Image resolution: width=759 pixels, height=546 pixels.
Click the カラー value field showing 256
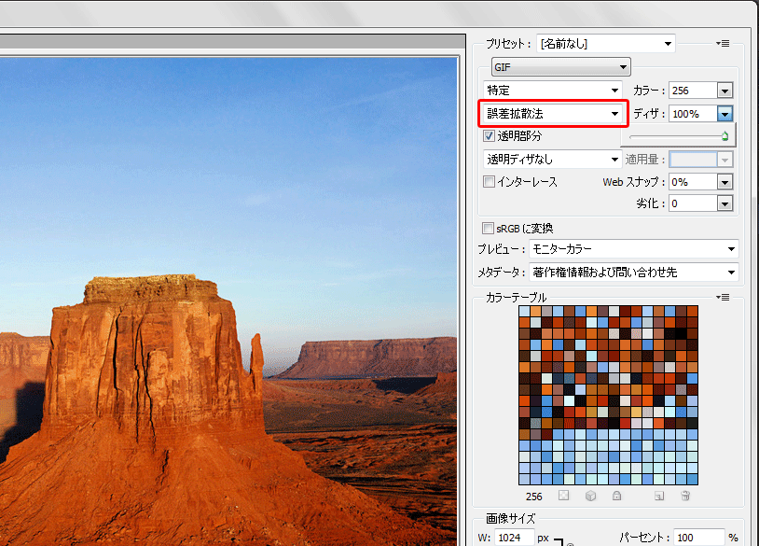693,91
